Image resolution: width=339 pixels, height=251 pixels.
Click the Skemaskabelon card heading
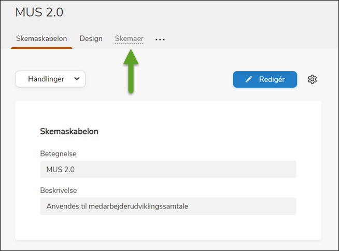(69, 131)
